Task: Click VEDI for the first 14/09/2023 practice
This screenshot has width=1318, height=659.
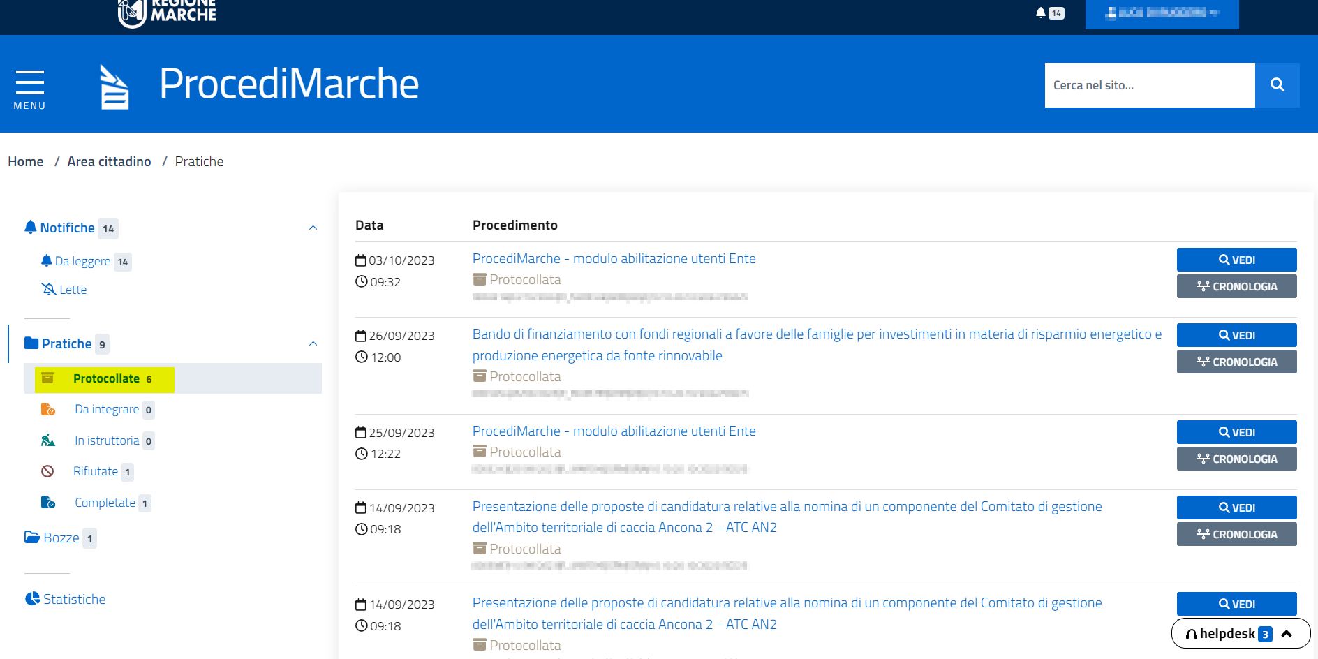Action: coord(1237,508)
